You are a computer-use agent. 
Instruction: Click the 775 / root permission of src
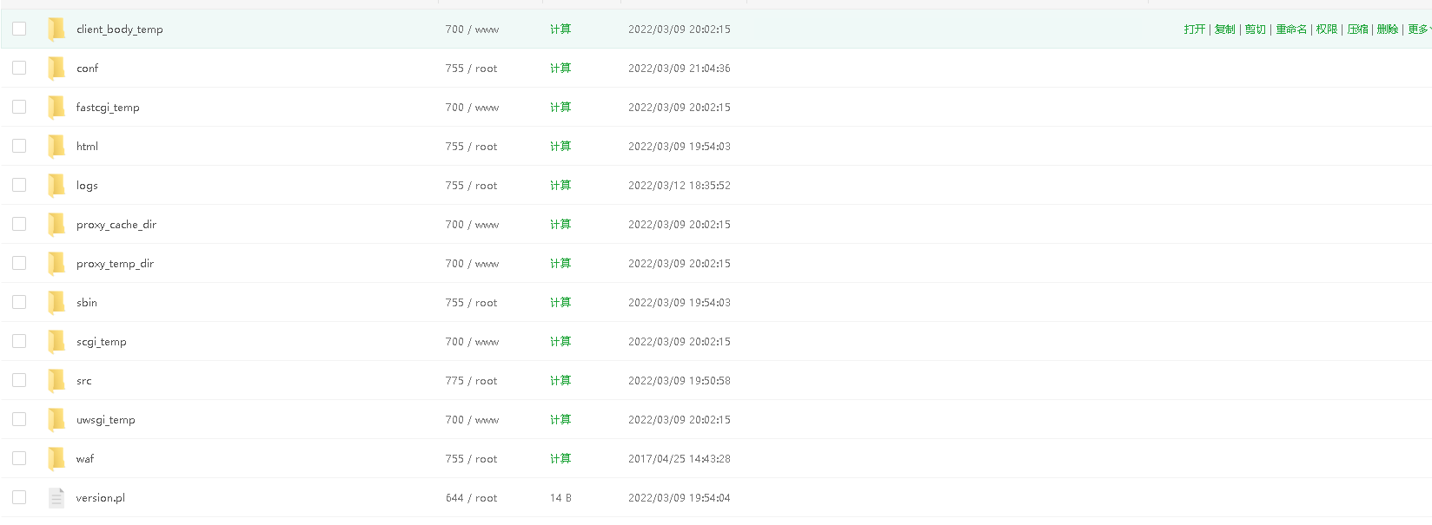(x=471, y=381)
